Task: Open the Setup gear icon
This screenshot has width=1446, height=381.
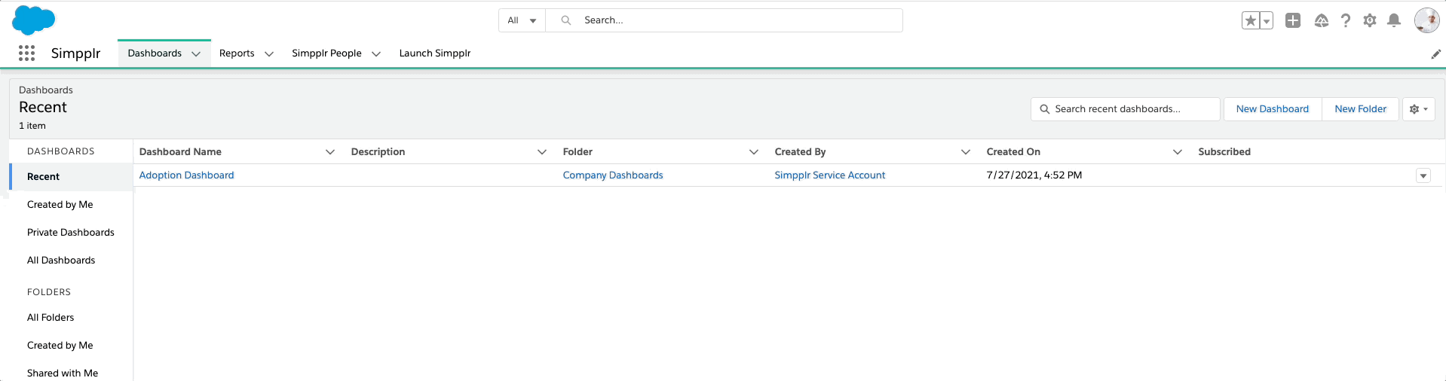Action: (1370, 20)
